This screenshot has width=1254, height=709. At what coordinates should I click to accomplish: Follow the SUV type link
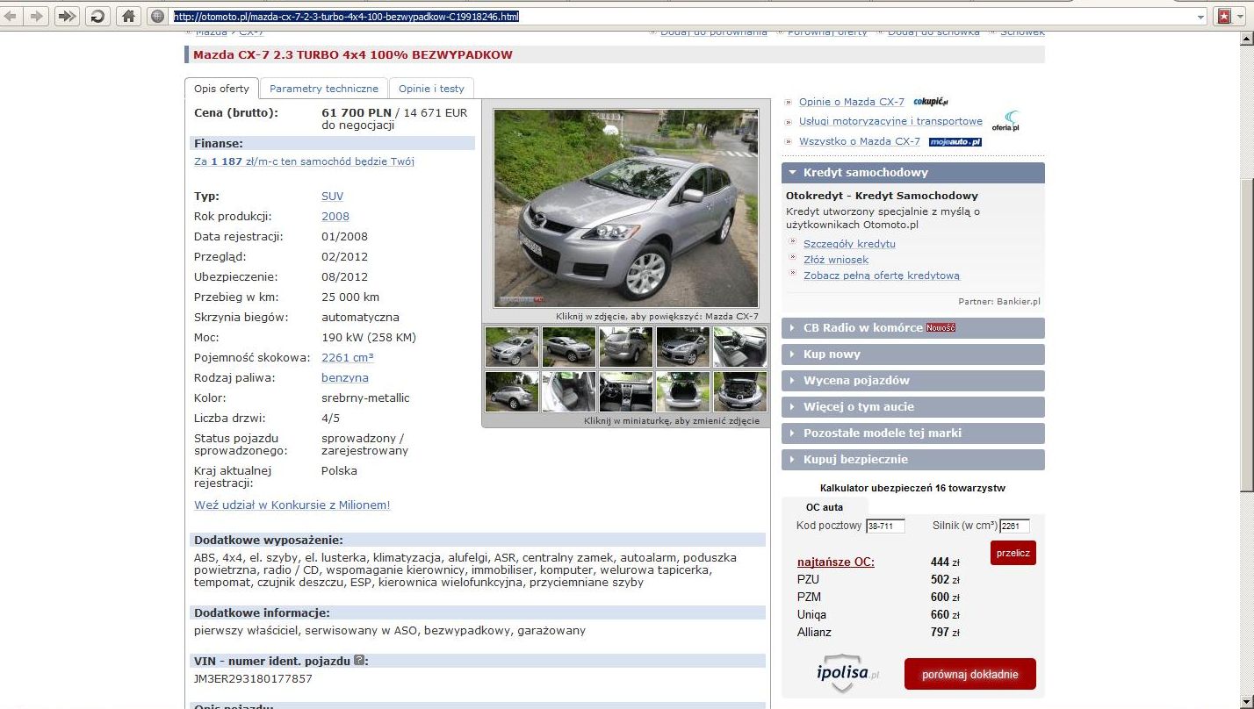click(x=332, y=197)
